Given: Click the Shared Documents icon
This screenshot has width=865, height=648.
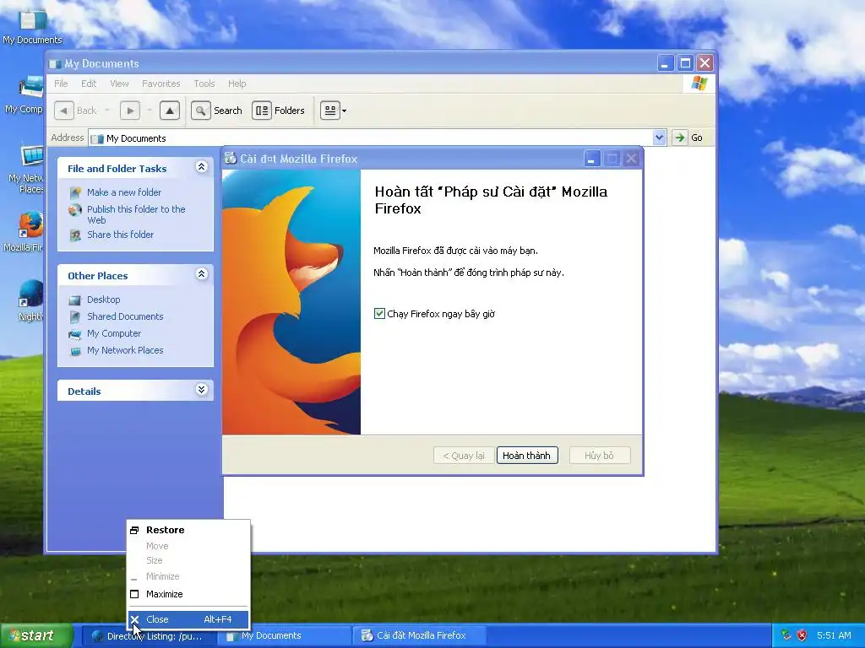Looking at the screenshot, I should point(75,317).
